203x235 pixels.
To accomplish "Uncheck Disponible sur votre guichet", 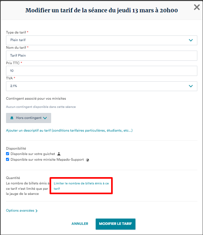I will point(8,154).
